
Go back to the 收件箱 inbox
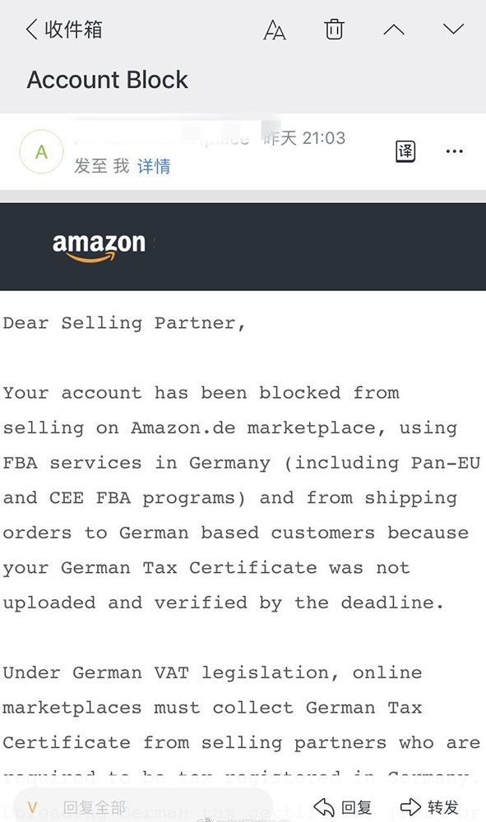(x=63, y=30)
